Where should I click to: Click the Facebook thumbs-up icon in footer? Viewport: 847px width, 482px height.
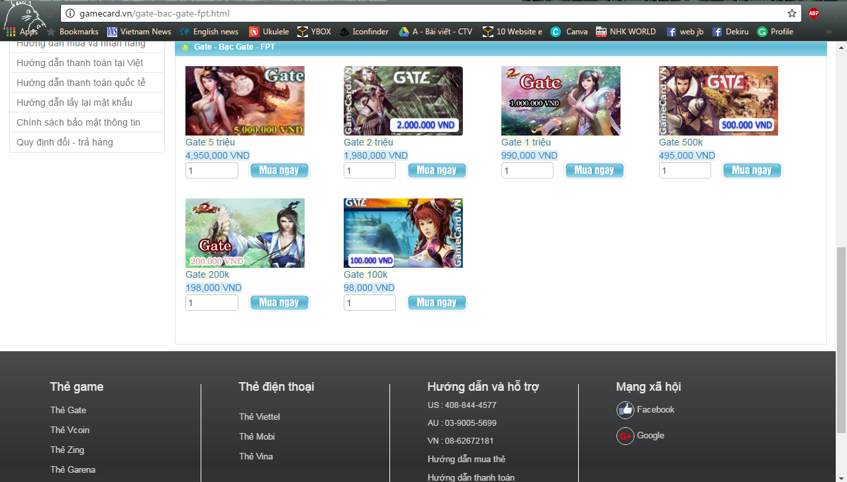[x=625, y=410]
